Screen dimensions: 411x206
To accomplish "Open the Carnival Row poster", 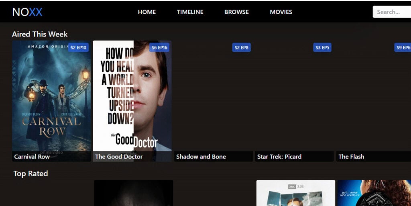I will tap(51, 101).
